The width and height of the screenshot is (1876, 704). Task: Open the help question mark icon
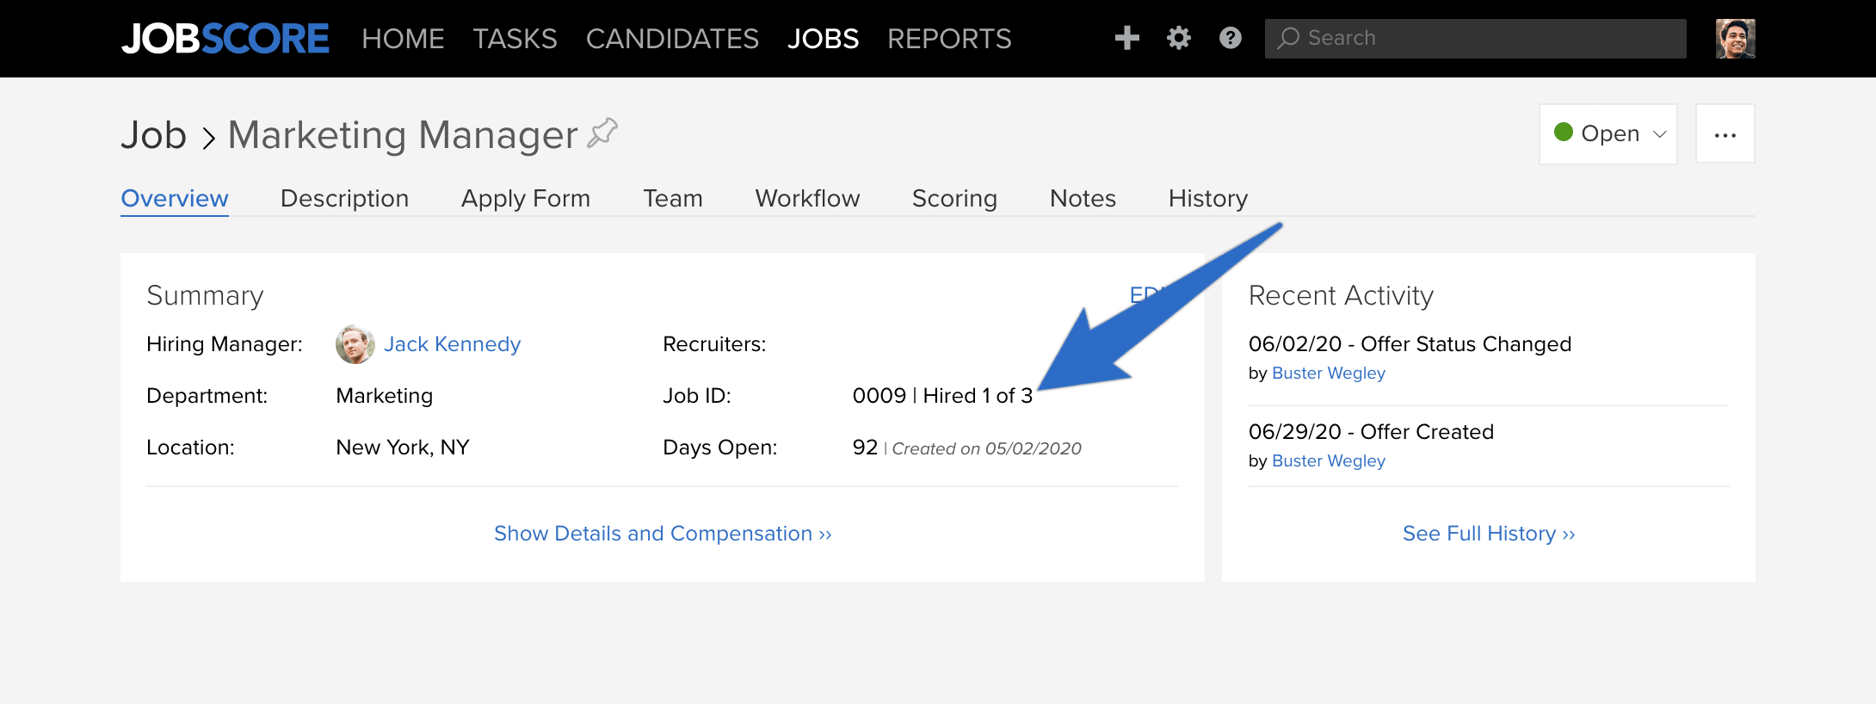tap(1231, 38)
